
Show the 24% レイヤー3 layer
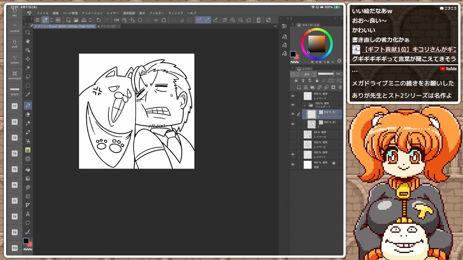click(x=293, y=134)
